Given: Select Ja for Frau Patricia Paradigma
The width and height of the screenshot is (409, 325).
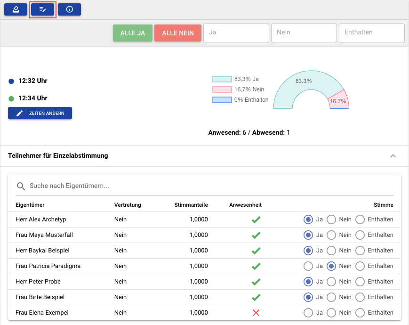Looking at the screenshot, I should pos(308,266).
